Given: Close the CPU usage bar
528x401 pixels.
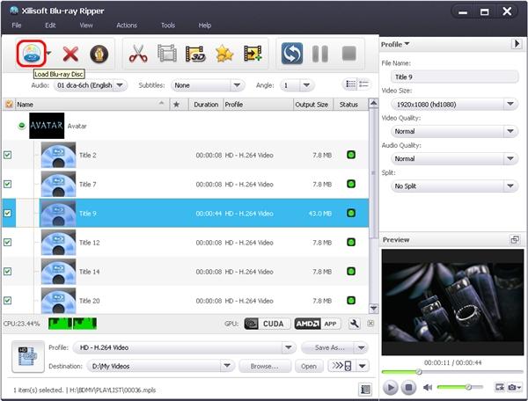Looking at the screenshot, I should coord(370,324).
